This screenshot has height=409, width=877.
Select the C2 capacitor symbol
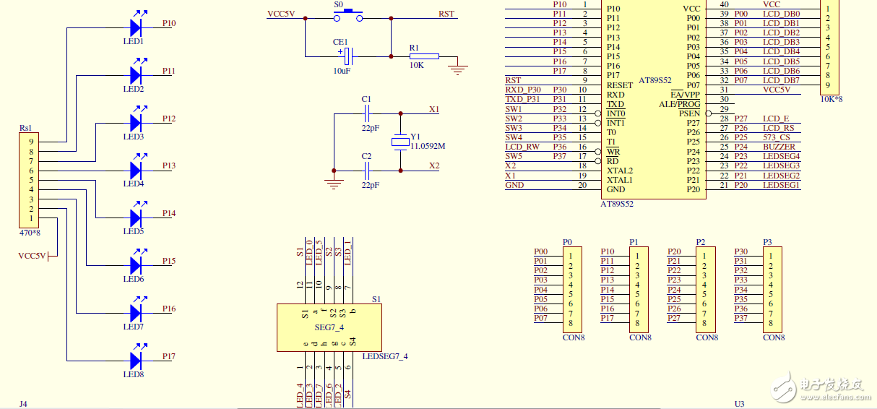367,171
